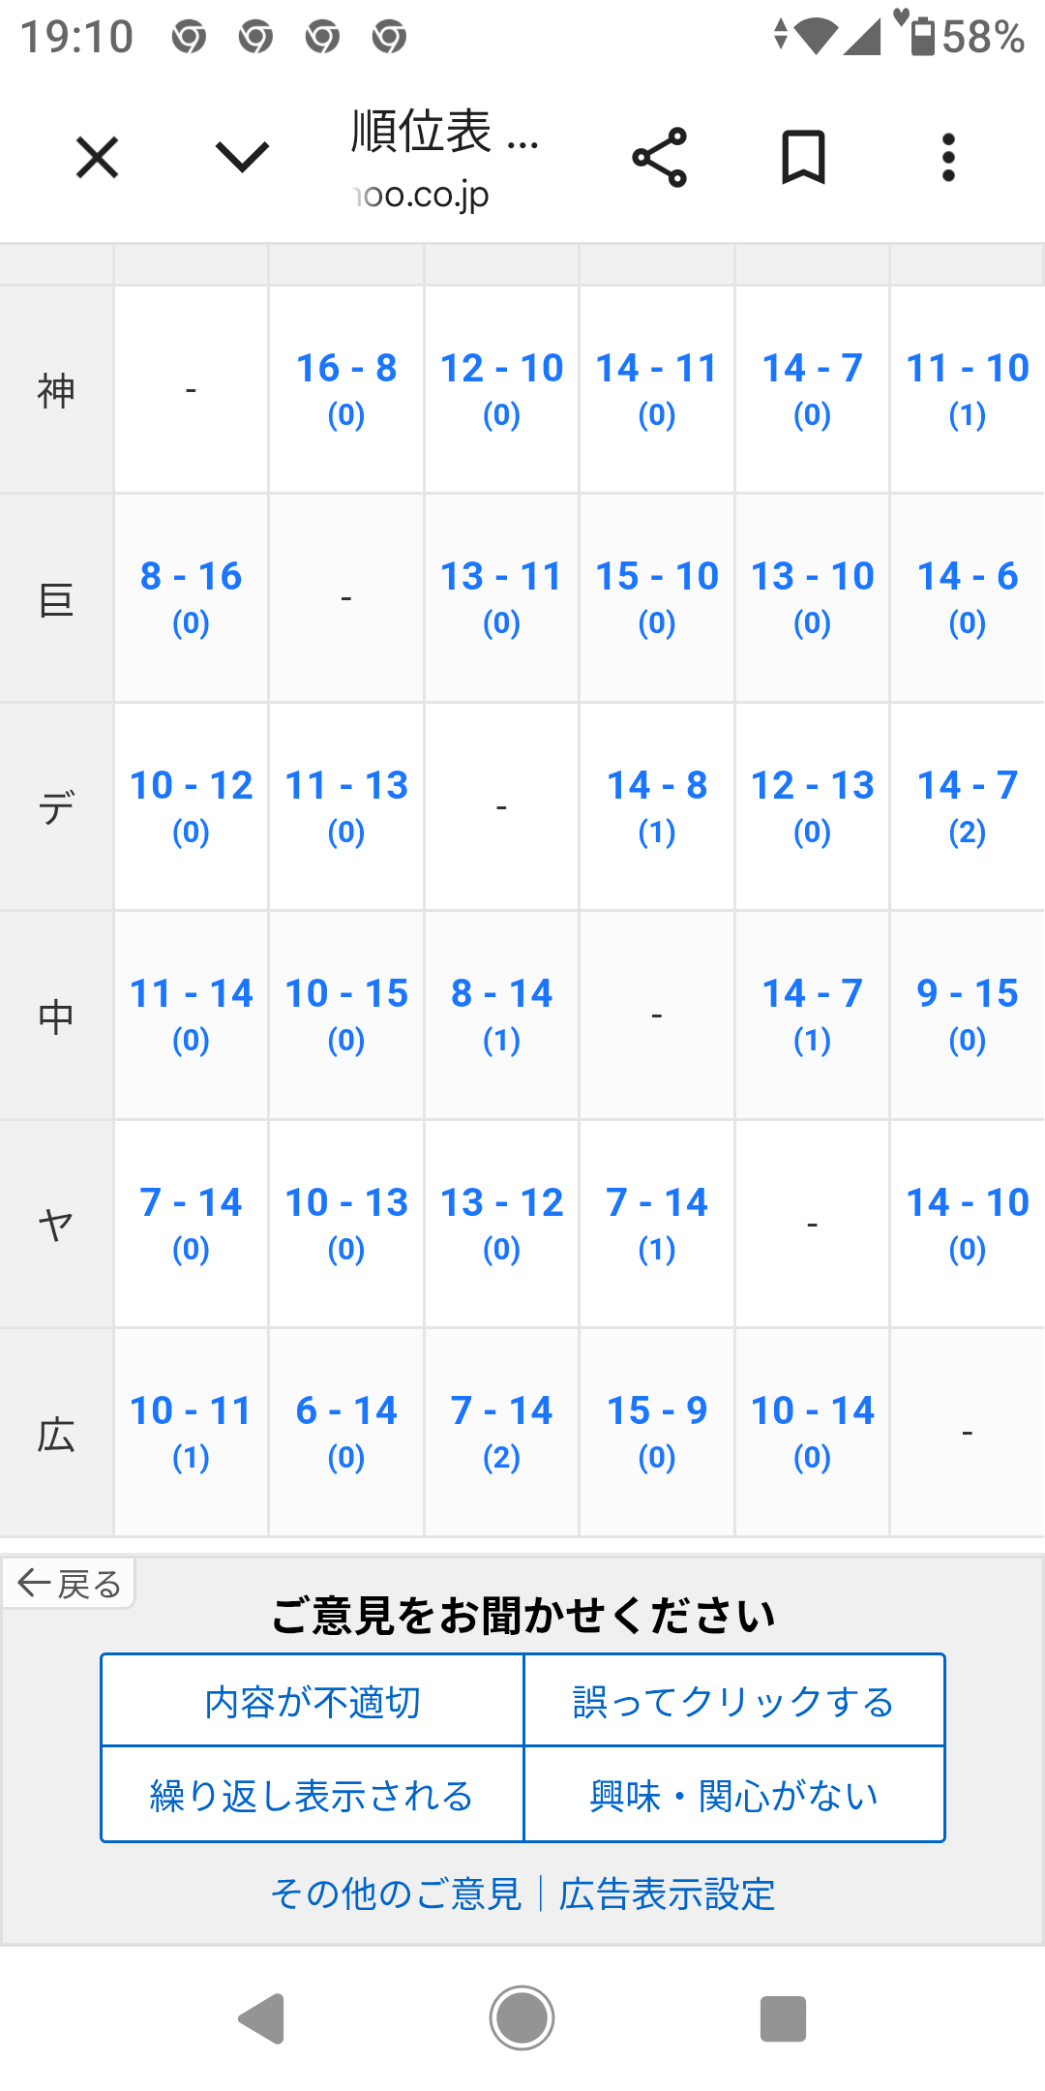This screenshot has width=1045, height=2091.
Task: Open the three-dot overflow menu
Action: tap(948, 158)
